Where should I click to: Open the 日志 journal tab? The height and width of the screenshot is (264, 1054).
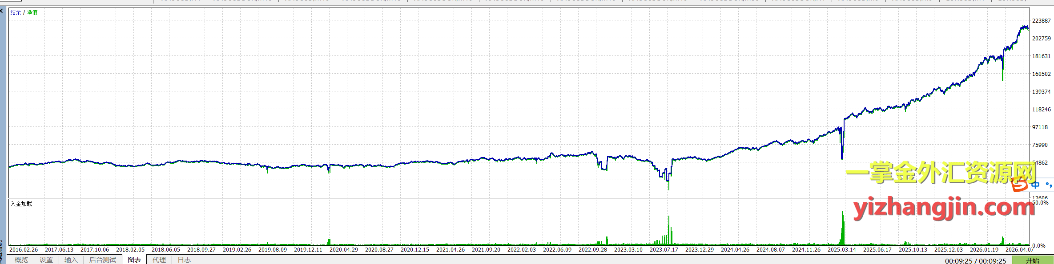tap(184, 260)
